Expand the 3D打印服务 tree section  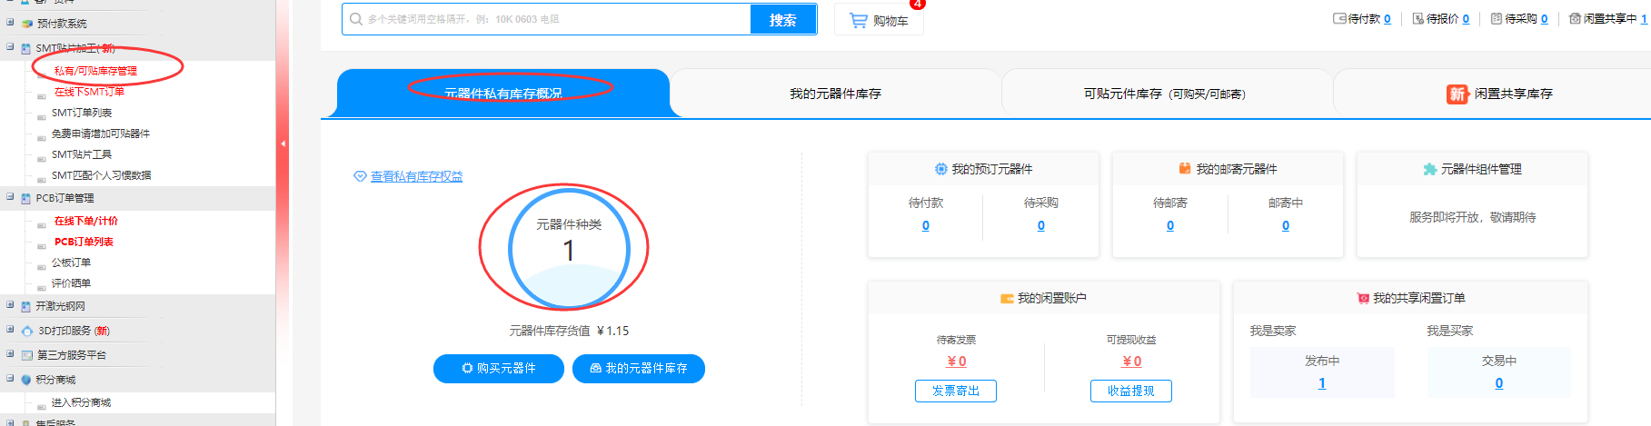(10, 330)
